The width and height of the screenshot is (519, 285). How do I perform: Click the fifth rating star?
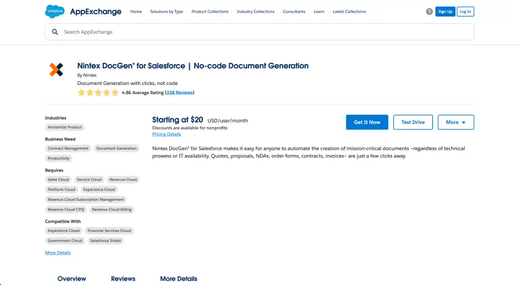tap(115, 93)
